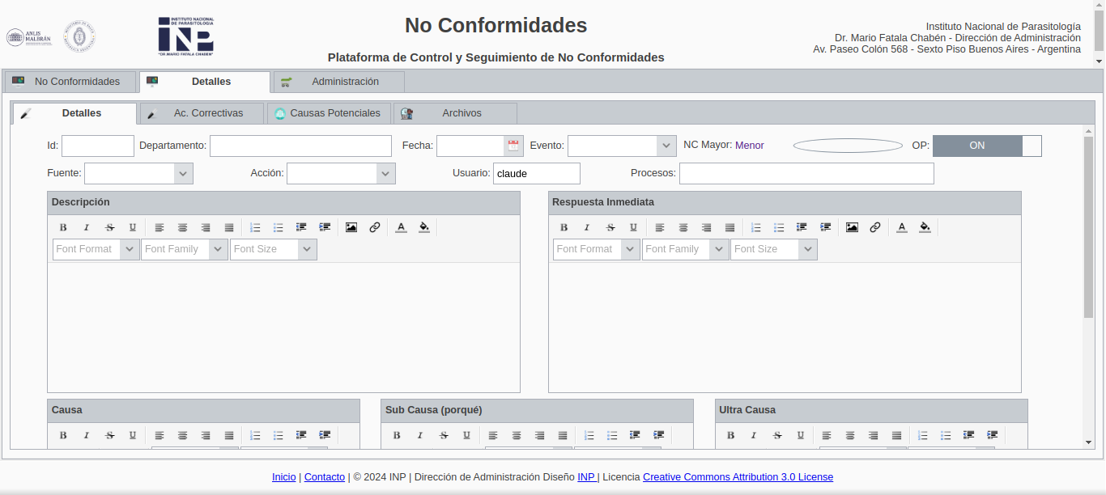The height and width of the screenshot is (495, 1106).
Task: Open the Fecha calendar picker icon
Action: (513, 146)
